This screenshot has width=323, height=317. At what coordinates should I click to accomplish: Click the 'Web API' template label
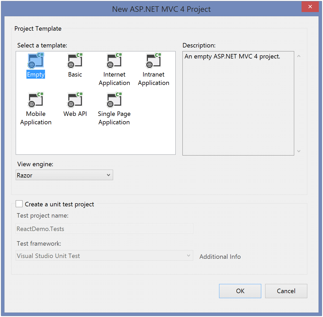coord(75,114)
